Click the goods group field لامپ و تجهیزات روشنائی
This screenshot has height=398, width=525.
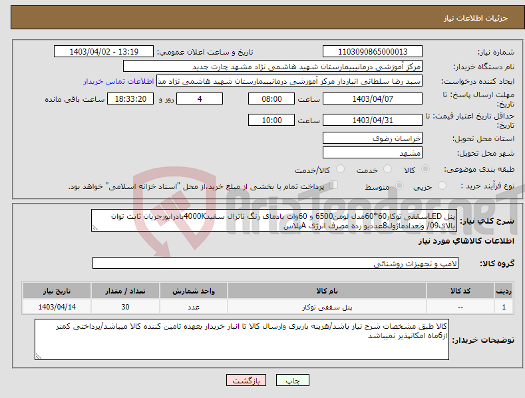point(275,264)
